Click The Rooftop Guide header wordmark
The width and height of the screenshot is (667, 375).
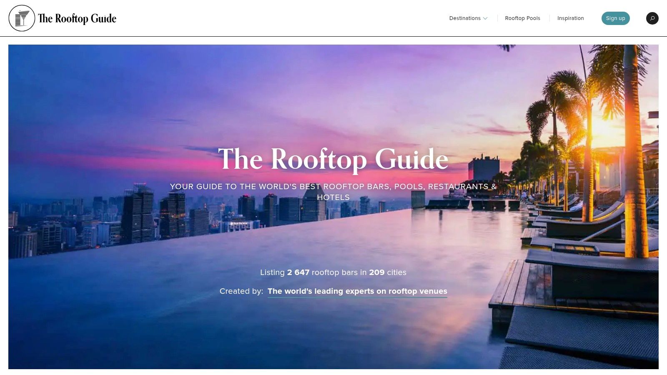[x=77, y=18]
